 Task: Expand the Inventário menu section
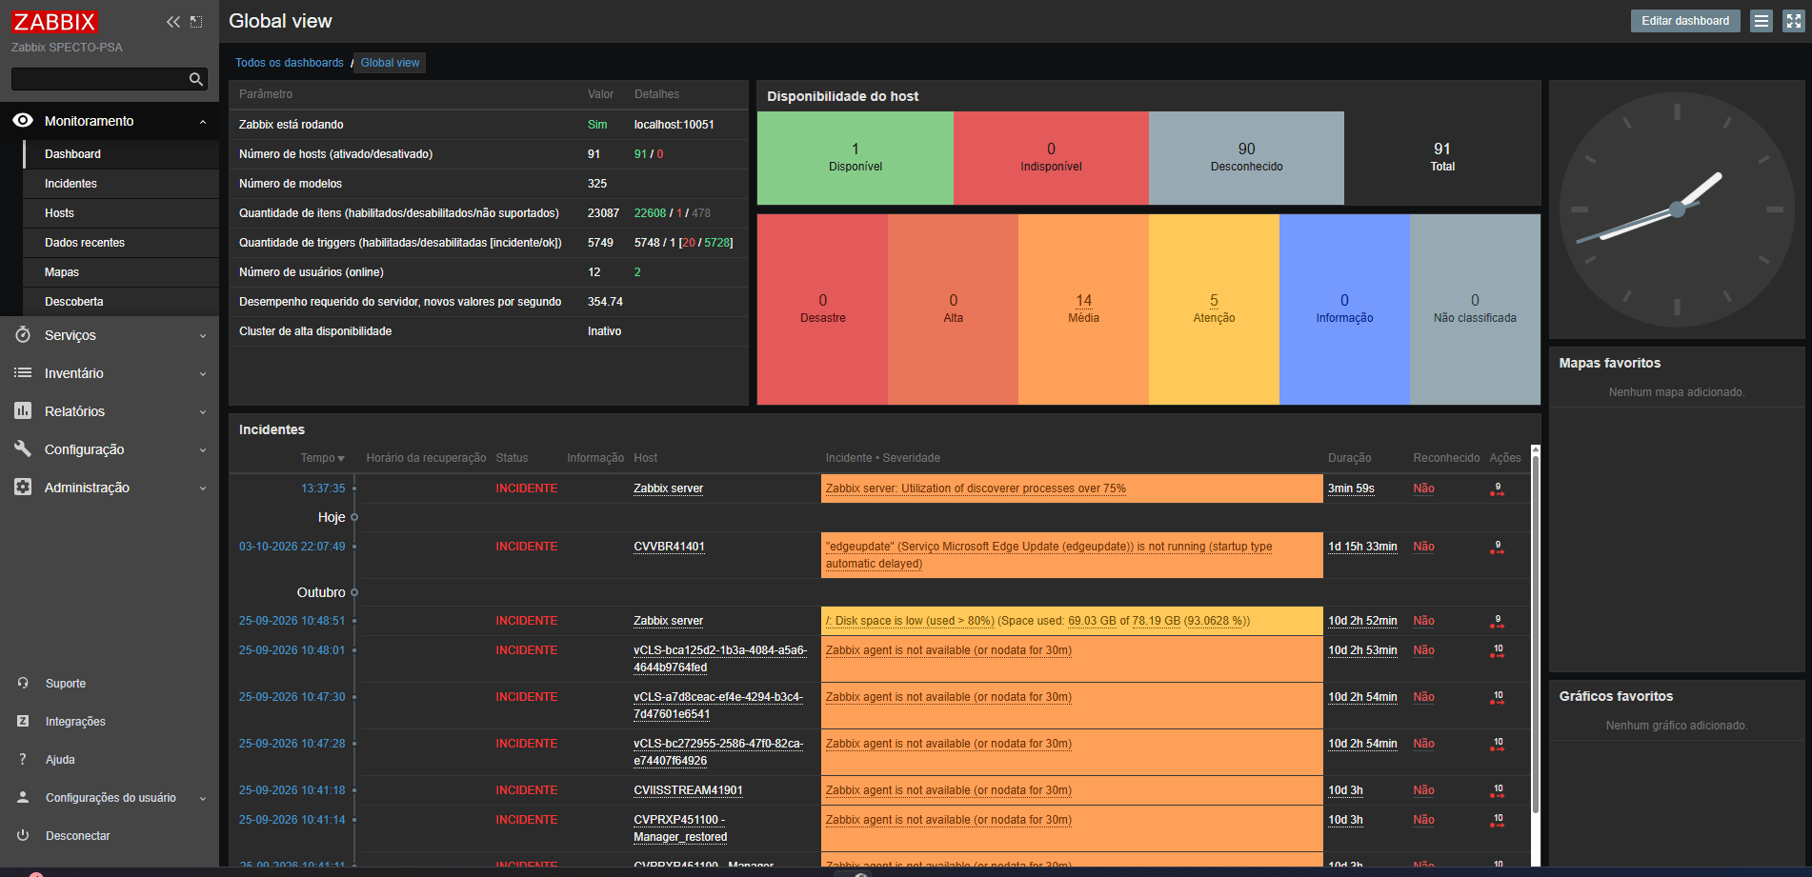click(x=203, y=373)
